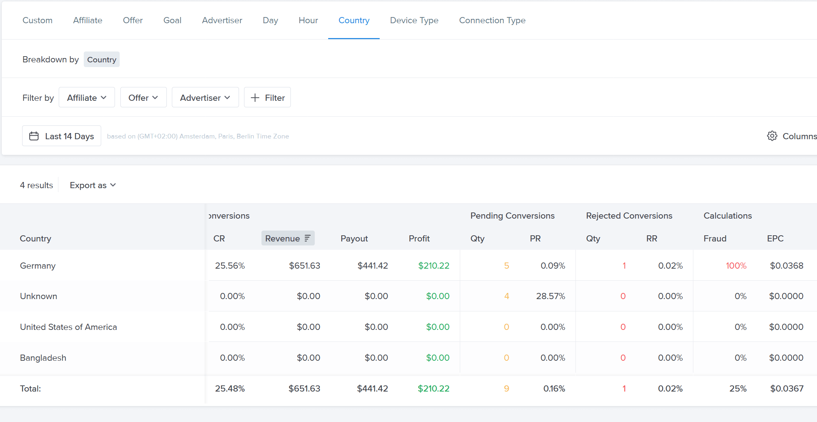817x422 pixels.
Task: Select the Offer tab in navigation
Action: click(132, 20)
